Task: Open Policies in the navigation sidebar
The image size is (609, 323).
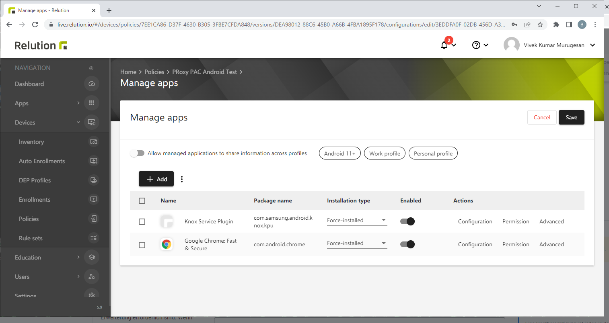Action: [x=29, y=219]
